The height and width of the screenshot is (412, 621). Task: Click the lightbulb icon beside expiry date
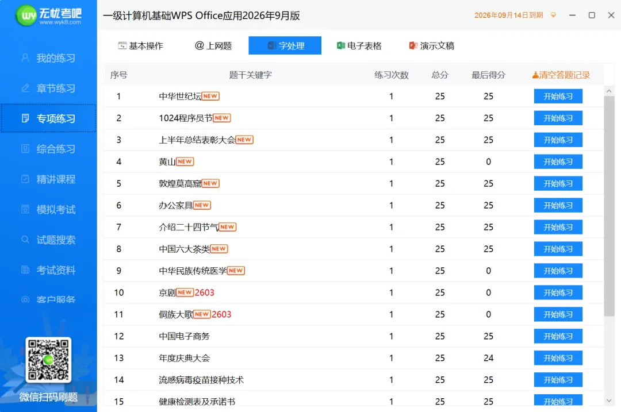point(553,15)
